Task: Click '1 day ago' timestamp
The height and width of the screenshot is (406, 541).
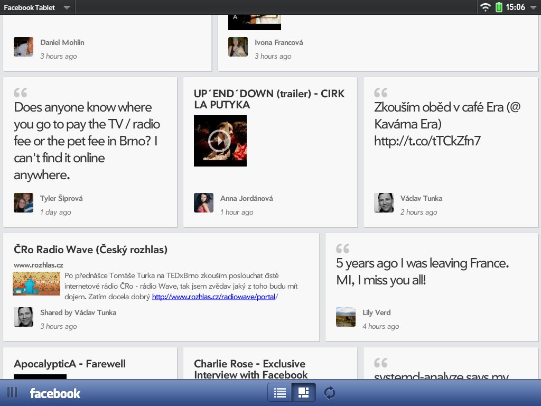Action: click(55, 212)
